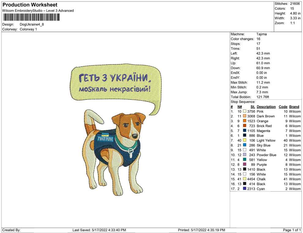Click the Chalk color swatch in stop 15
303x233 pixels.
245,179
